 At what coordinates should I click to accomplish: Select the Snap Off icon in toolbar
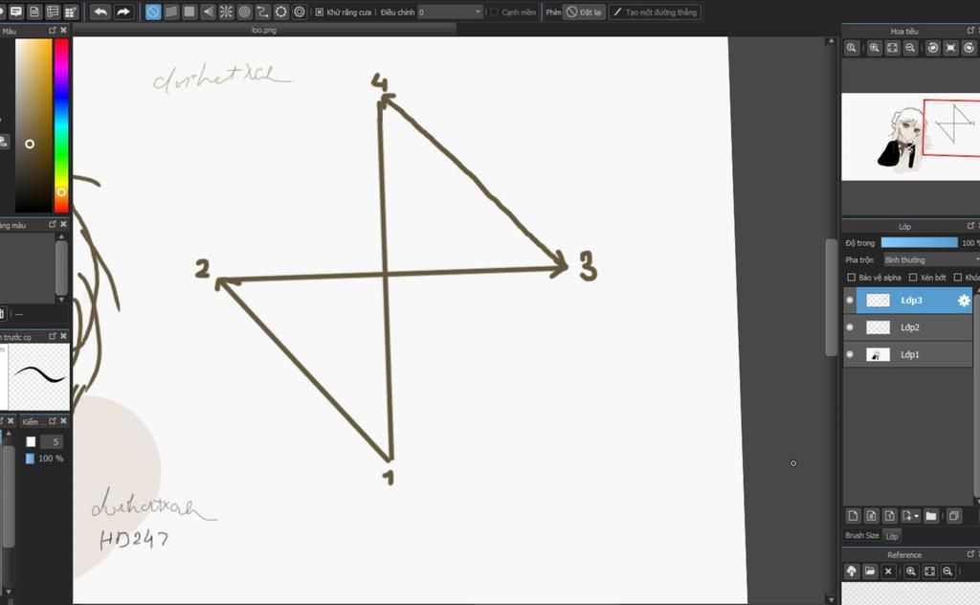pos(153,11)
